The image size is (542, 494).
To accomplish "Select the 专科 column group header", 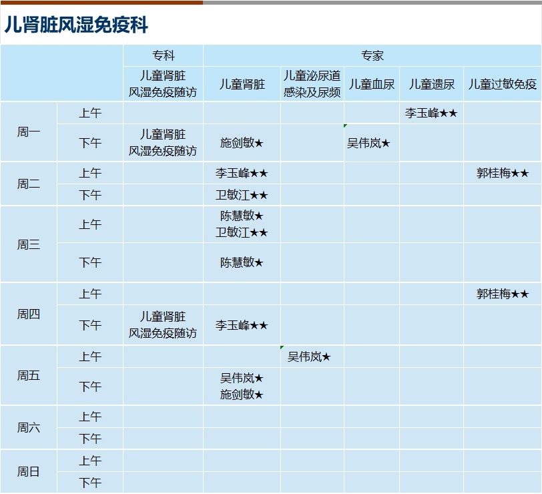I will [163, 55].
